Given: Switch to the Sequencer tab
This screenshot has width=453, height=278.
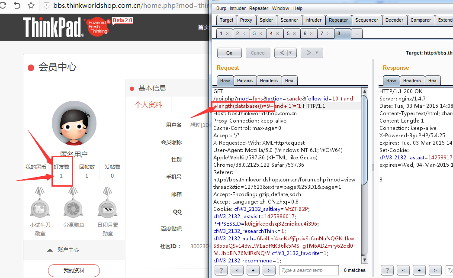Looking at the screenshot, I should click(x=366, y=20).
